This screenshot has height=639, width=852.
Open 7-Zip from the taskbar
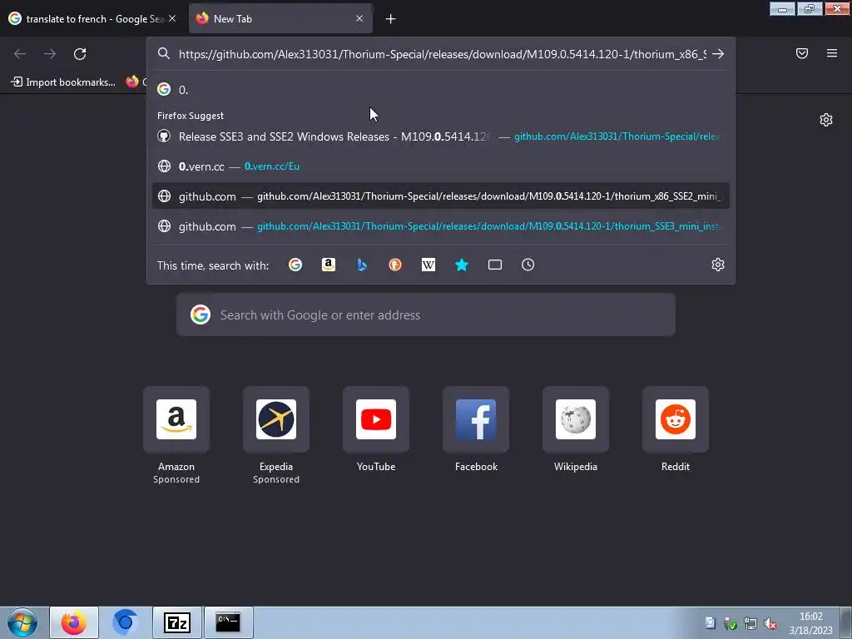coord(177,622)
